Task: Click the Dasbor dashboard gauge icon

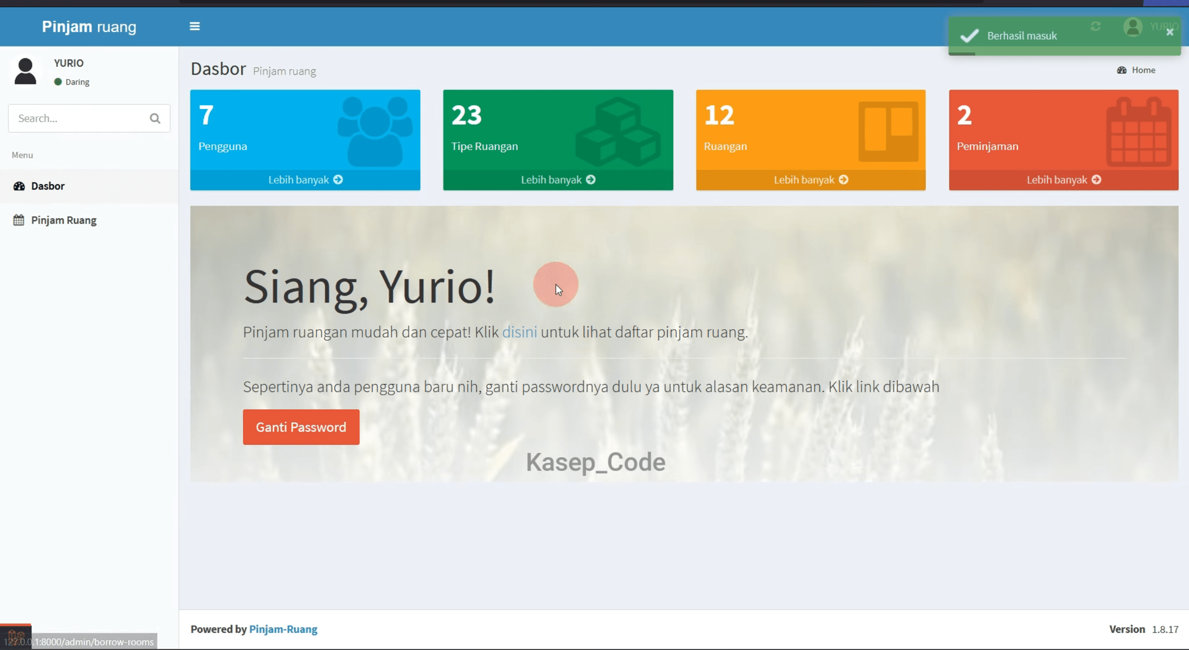Action: [x=19, y=186]
